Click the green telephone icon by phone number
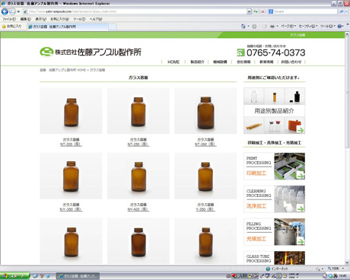 [240, 52]
